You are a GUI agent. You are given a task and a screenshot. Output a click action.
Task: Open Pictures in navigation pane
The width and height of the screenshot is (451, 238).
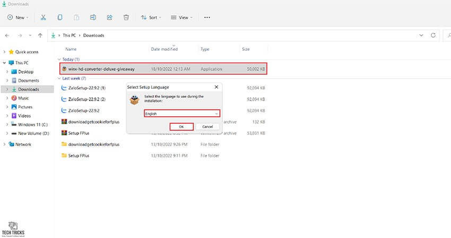coord(25,107)
